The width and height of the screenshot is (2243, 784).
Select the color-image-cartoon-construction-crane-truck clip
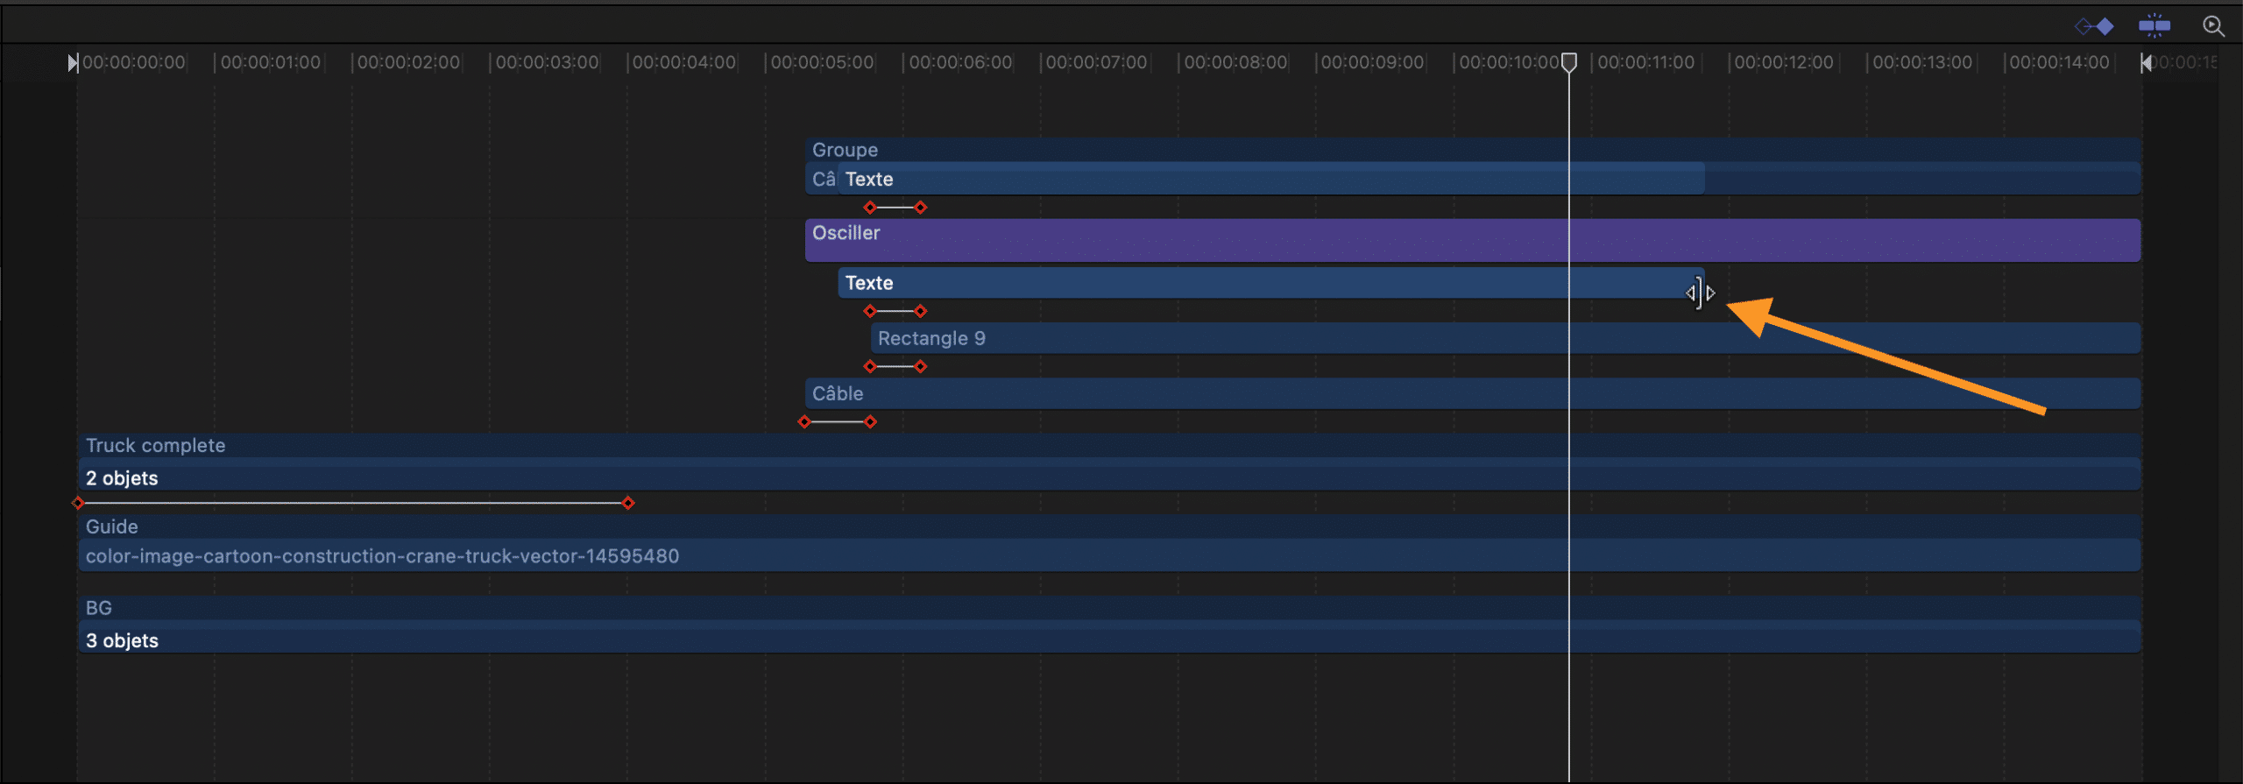point(1110,555)
